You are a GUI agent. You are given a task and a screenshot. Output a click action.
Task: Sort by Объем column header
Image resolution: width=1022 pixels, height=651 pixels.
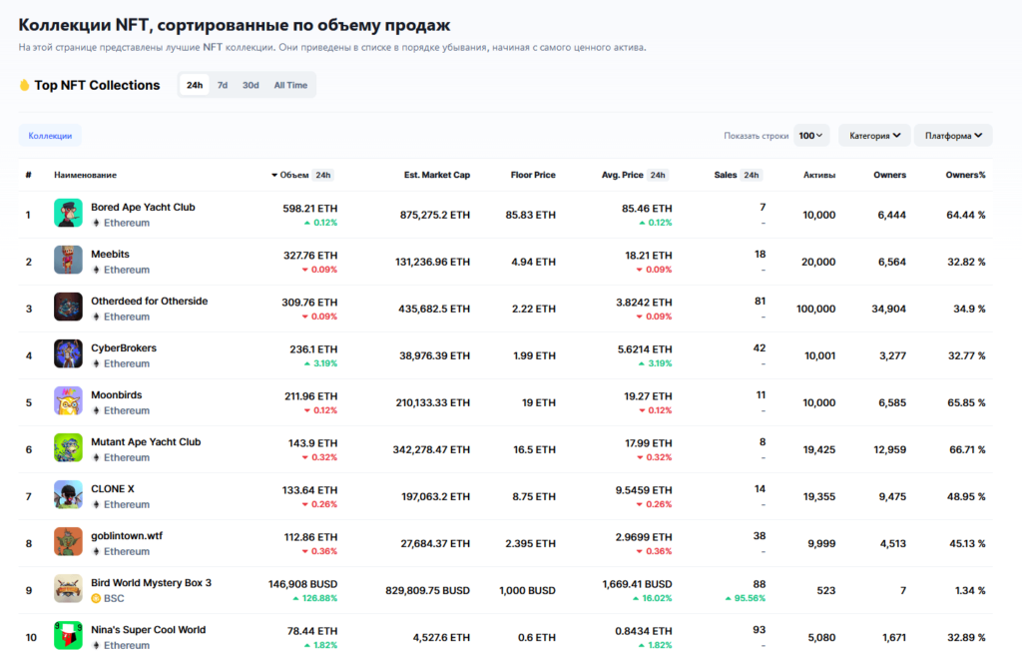click(293, 176)
